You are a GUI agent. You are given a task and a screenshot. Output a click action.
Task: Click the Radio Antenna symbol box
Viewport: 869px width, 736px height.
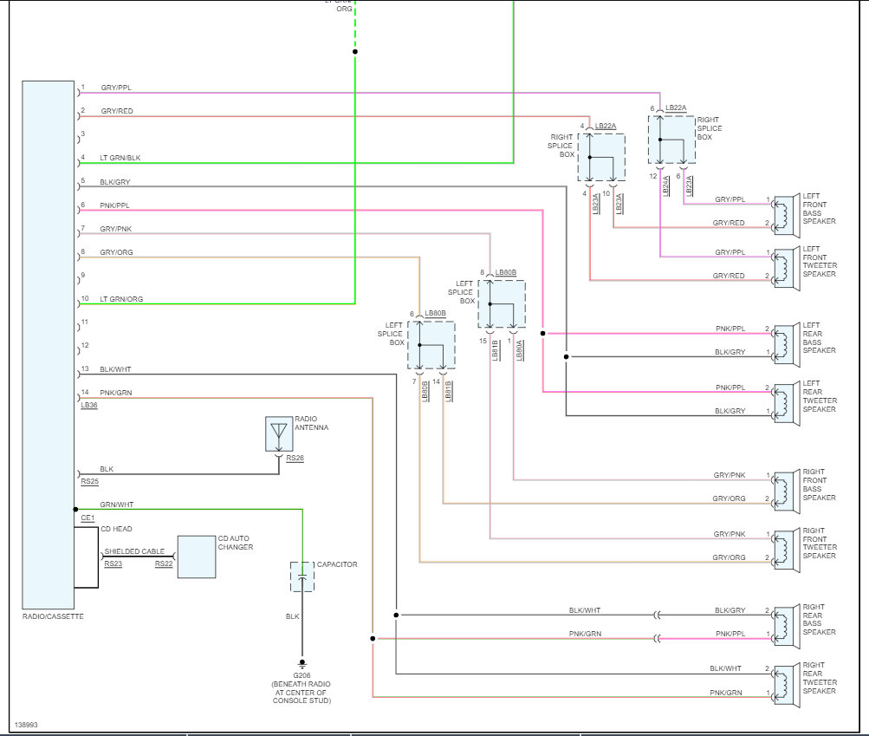279,434
